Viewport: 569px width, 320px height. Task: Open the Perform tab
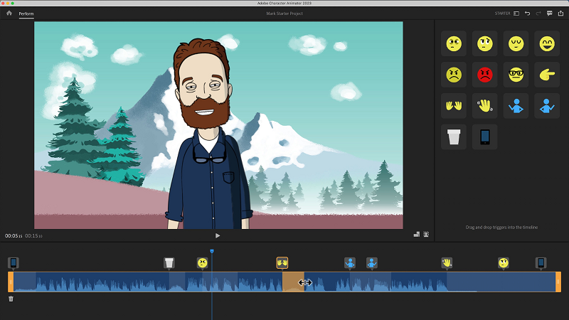(26, 14)
